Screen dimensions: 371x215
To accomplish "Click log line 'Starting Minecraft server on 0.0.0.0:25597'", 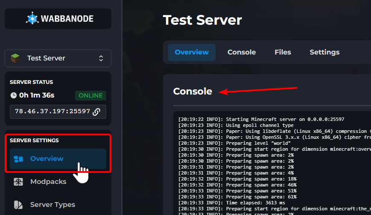I will pos(261,119).
